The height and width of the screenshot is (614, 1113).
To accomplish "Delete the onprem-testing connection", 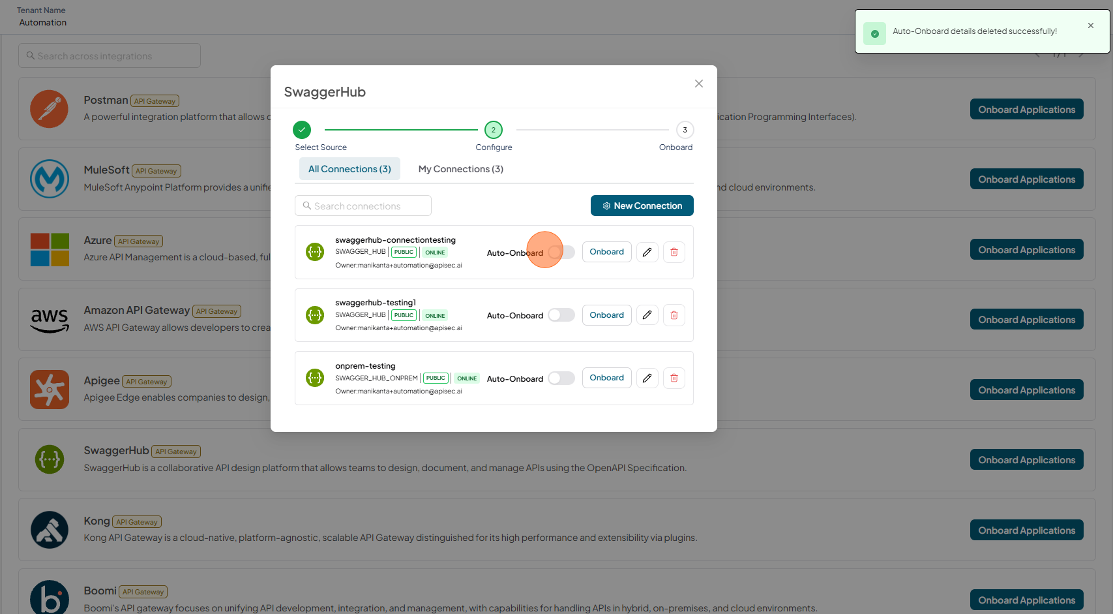I will click(674, 378).
